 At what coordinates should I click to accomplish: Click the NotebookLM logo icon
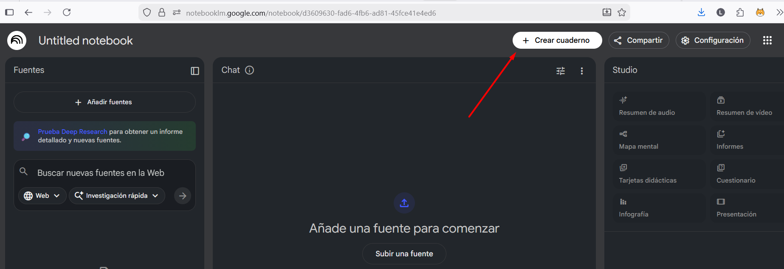tap(17, 40)
